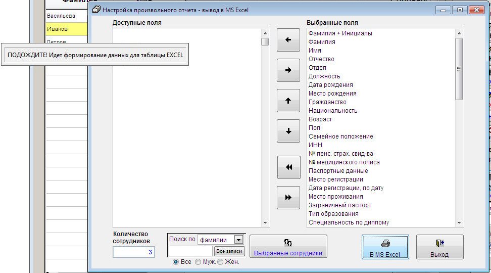Click the right arrow move-field button
The image size is (491, 273).
pyautogui.click(x=288, y=70)
